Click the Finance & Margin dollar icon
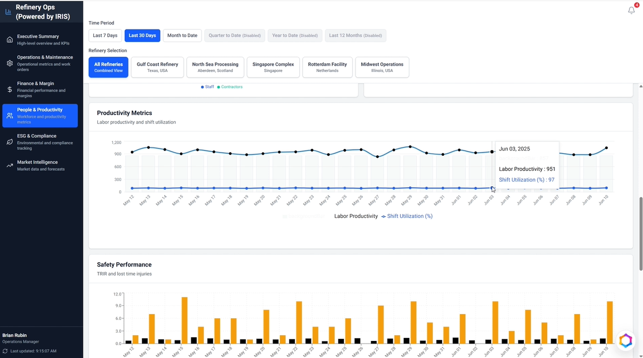 click(x=9, y=90)
